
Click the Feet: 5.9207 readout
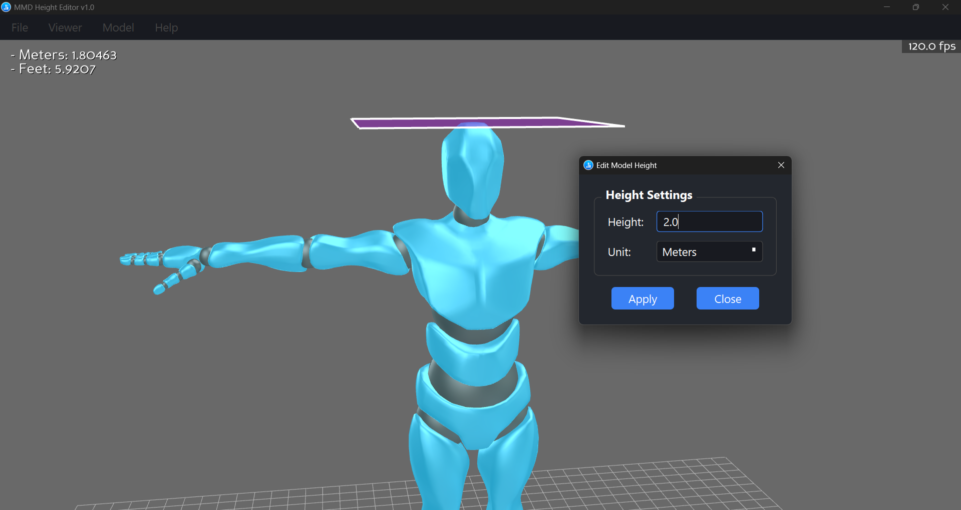pyautogui.click(x=53, y=69)
